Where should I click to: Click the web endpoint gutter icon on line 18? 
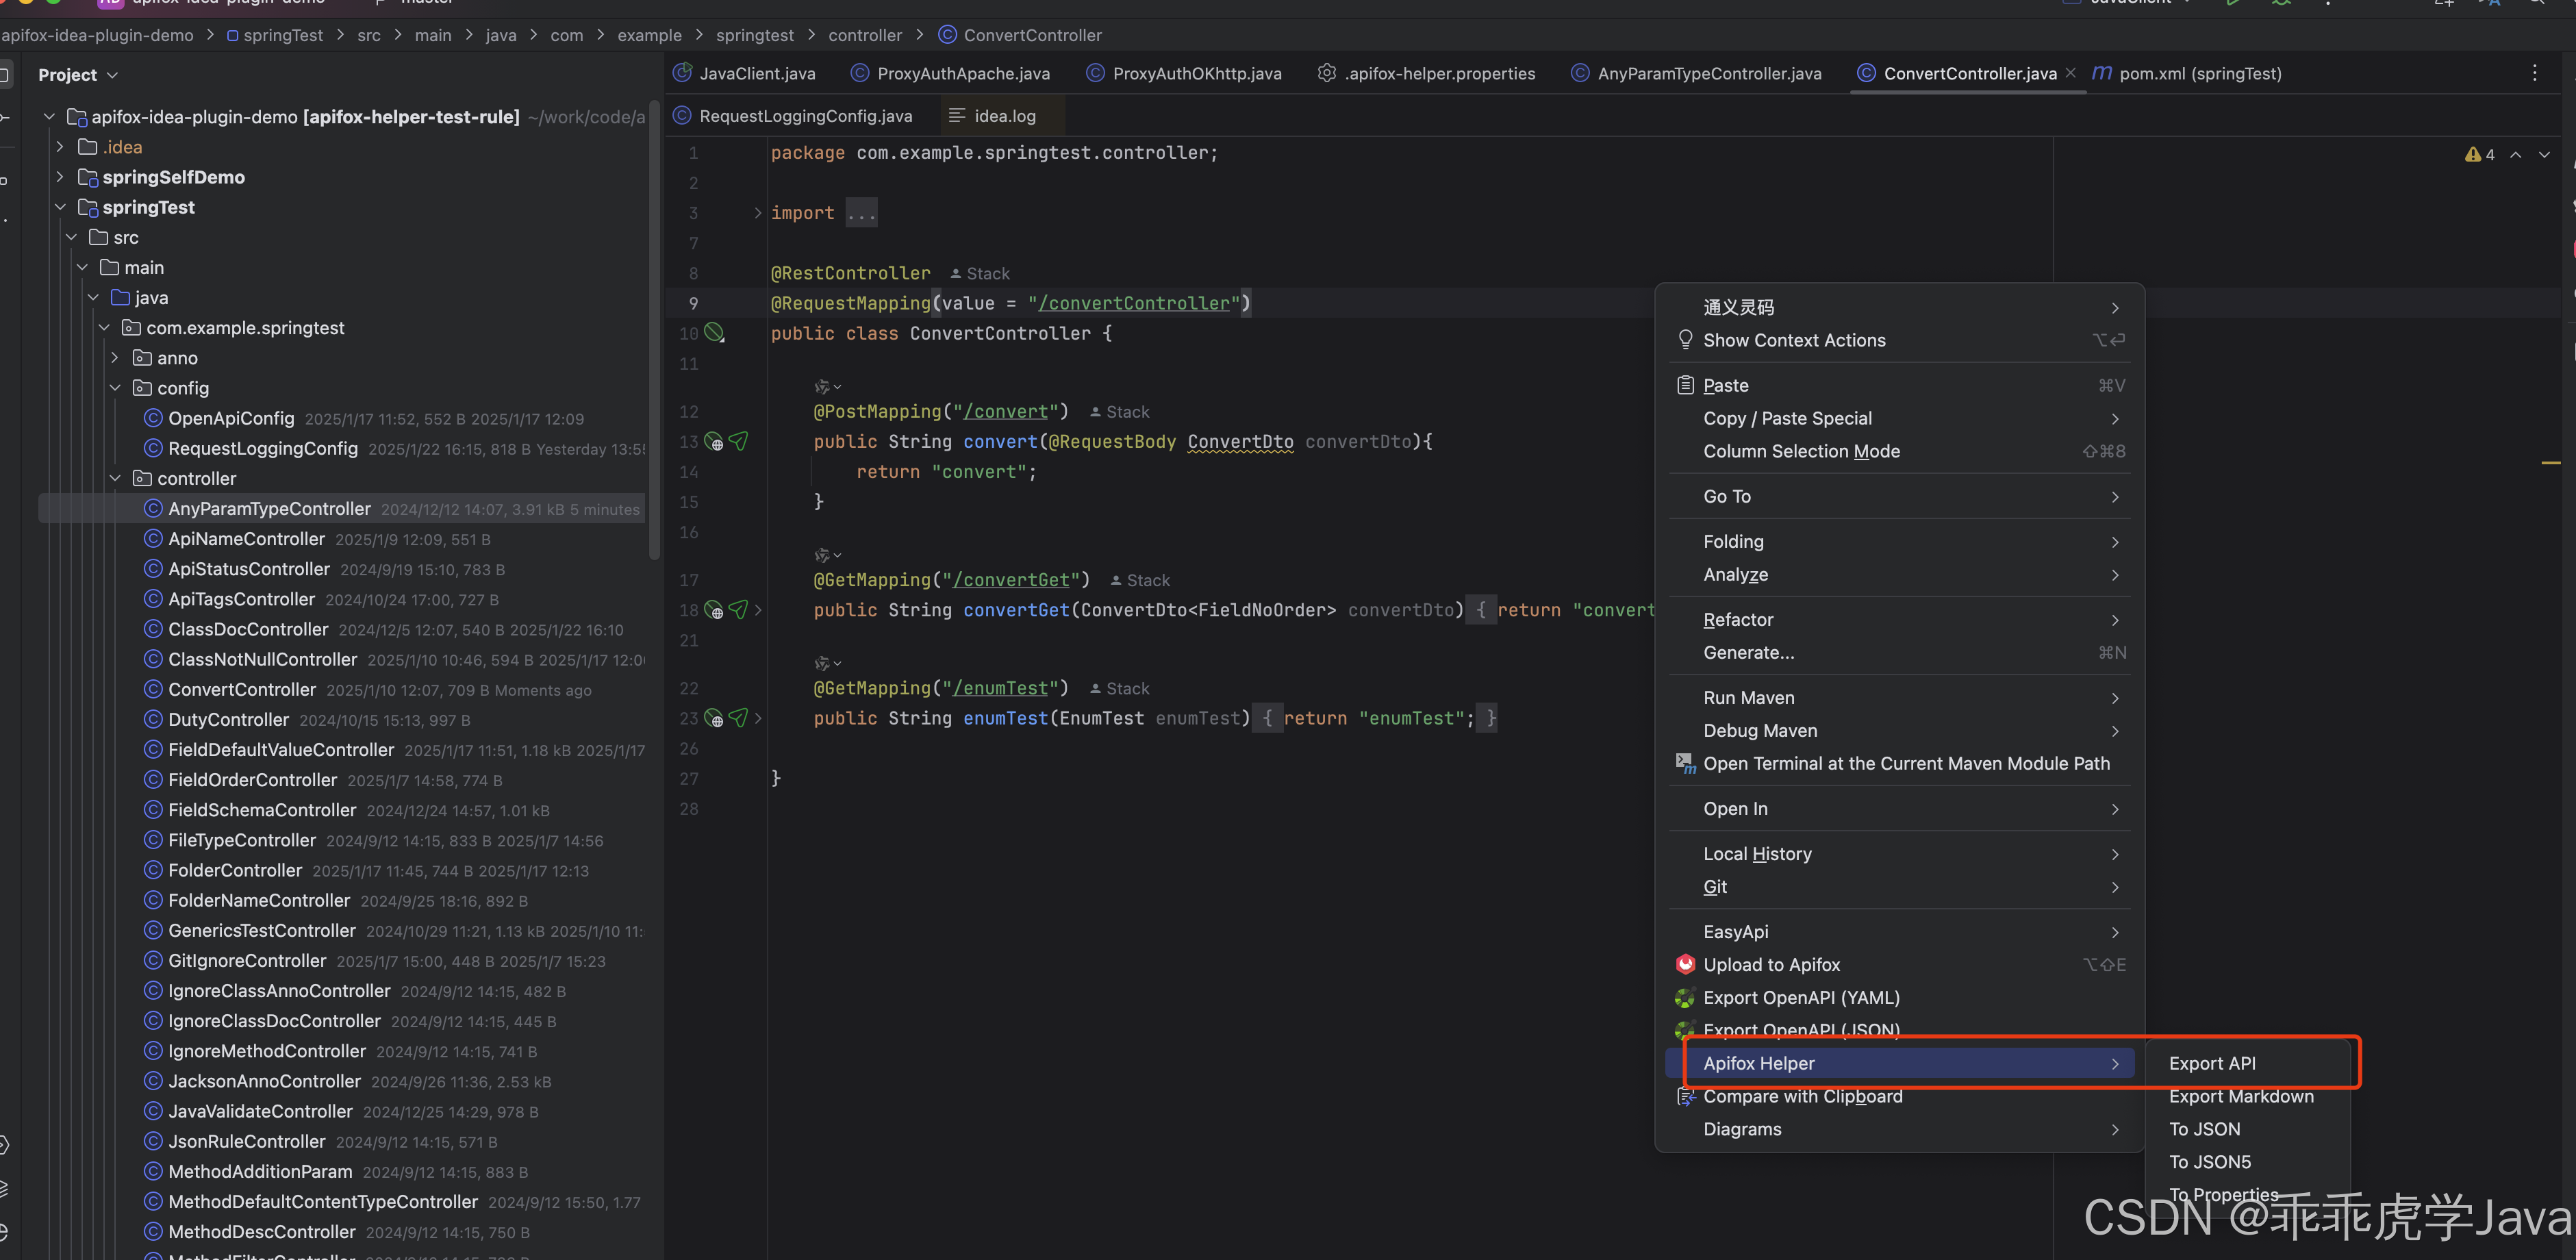click(714, 610)
